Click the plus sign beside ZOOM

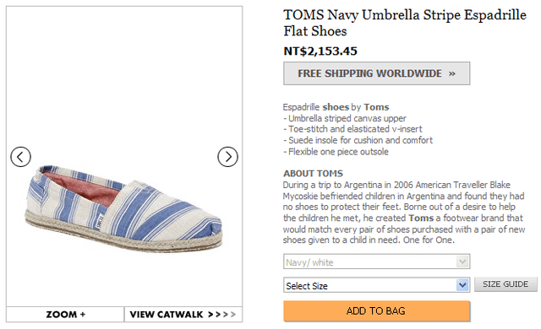83,315
